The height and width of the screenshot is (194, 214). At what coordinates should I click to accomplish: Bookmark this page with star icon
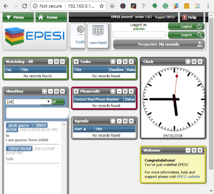coord(102,6)
